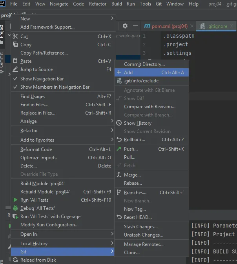Open the Build menu in menu bar
Viewport: 237px width, 264px height.
pyautogui.click(x=117, y=4)
